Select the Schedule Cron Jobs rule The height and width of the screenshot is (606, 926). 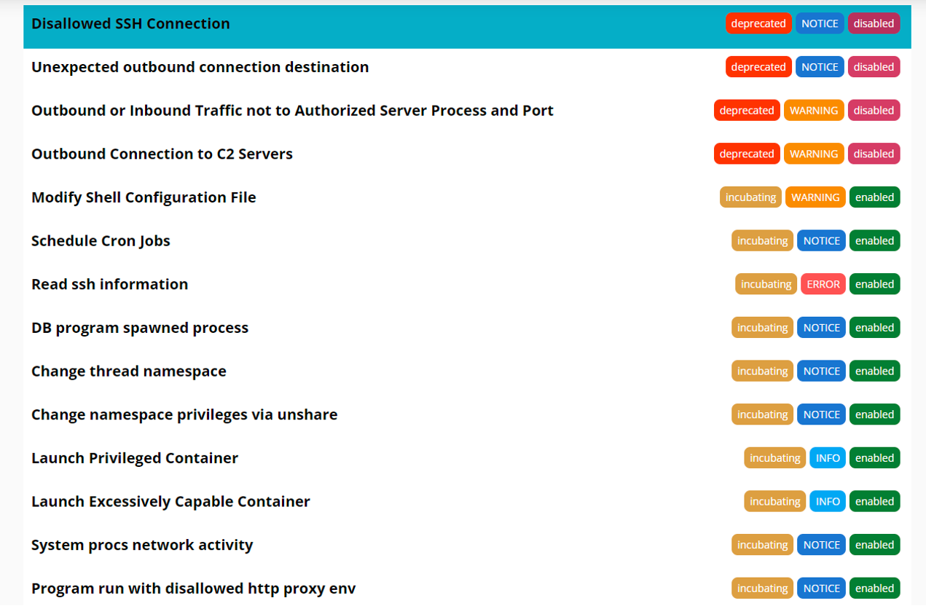tap(101, 241)
